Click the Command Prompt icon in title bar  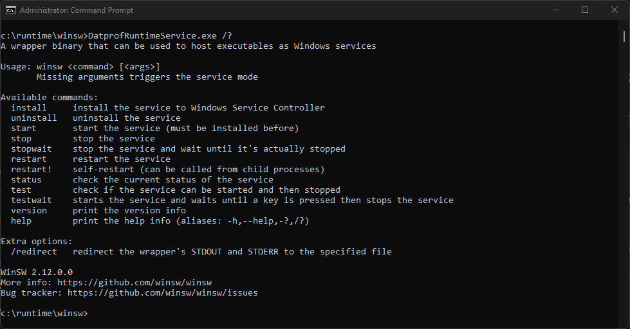(11, 10)
